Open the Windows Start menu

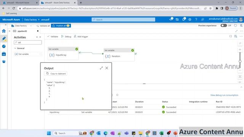(49, 133)
